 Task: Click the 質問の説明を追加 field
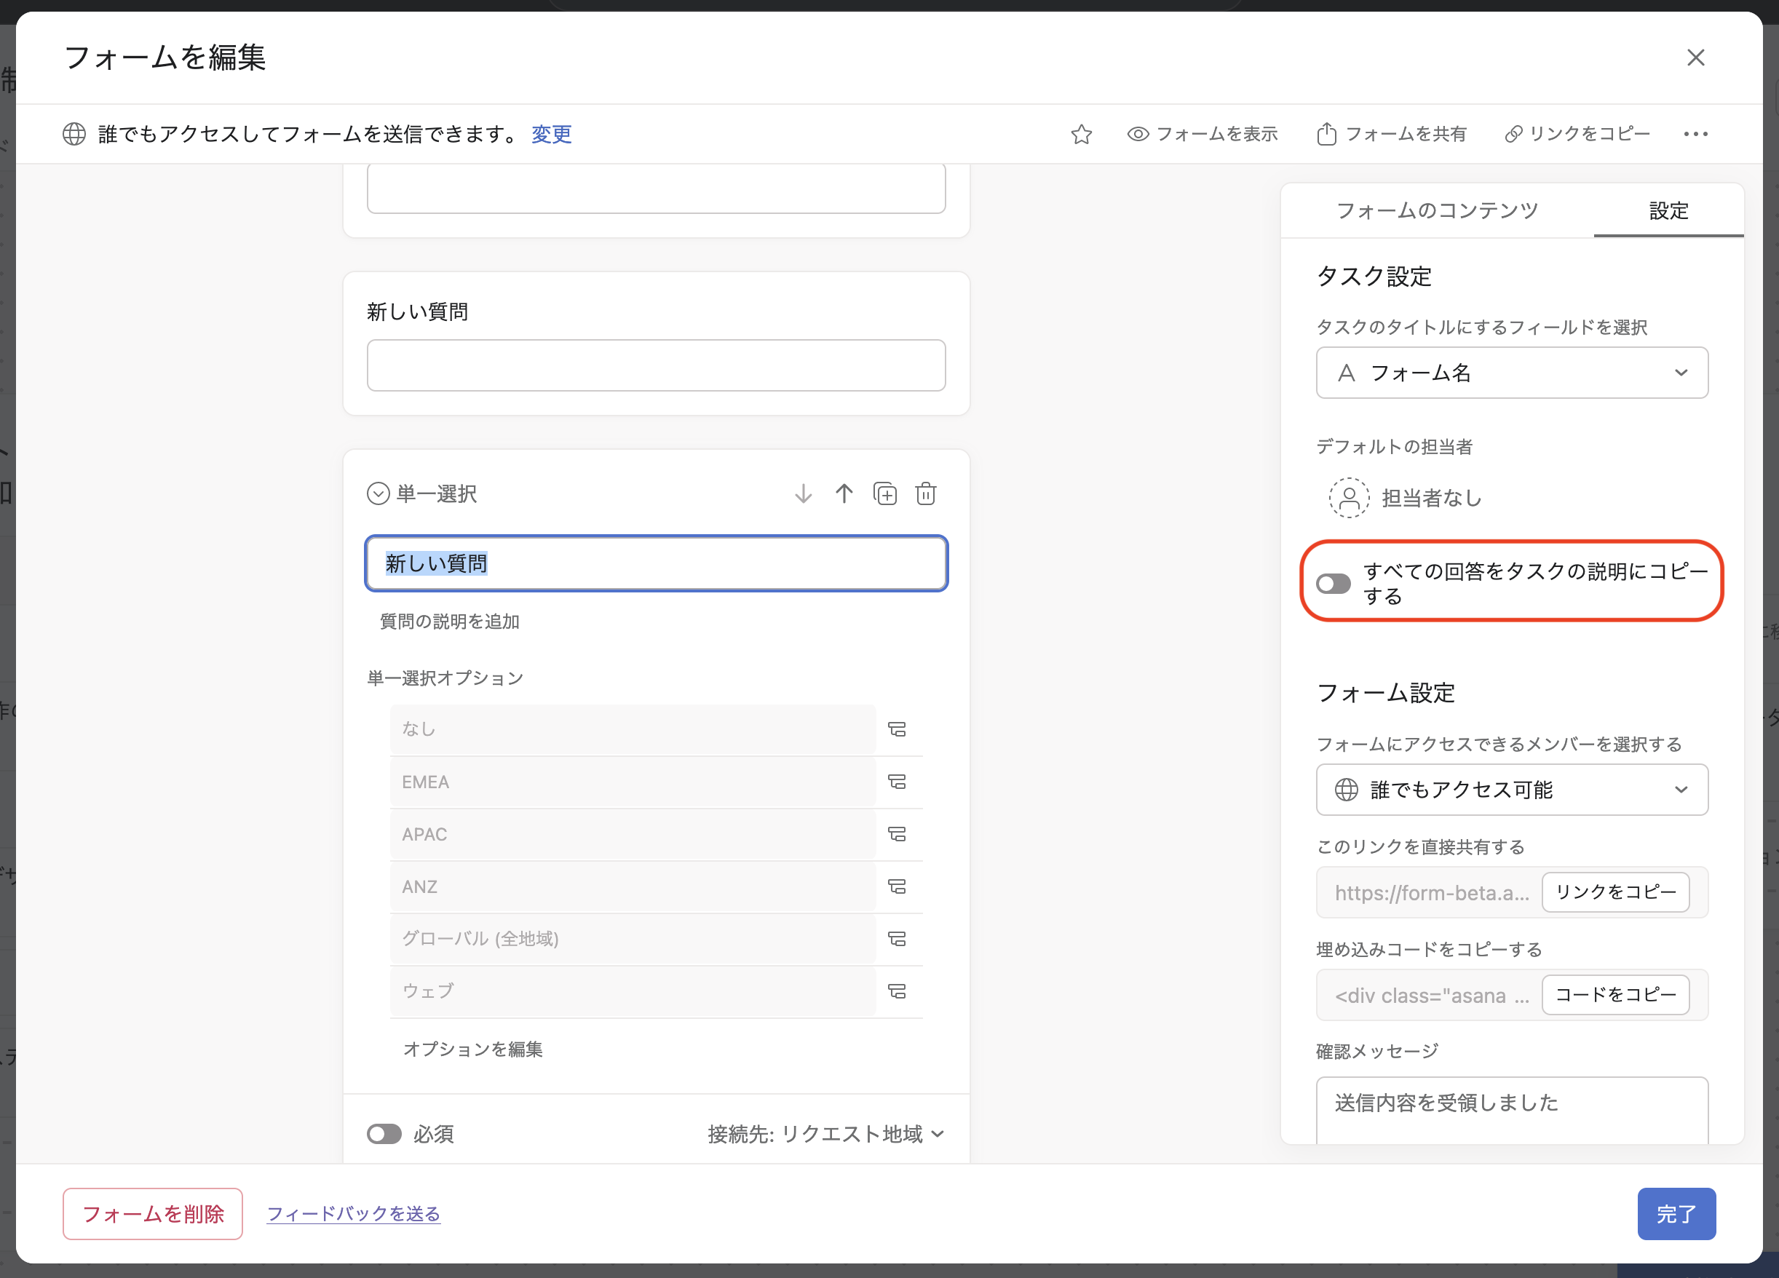tap(449, 621)
